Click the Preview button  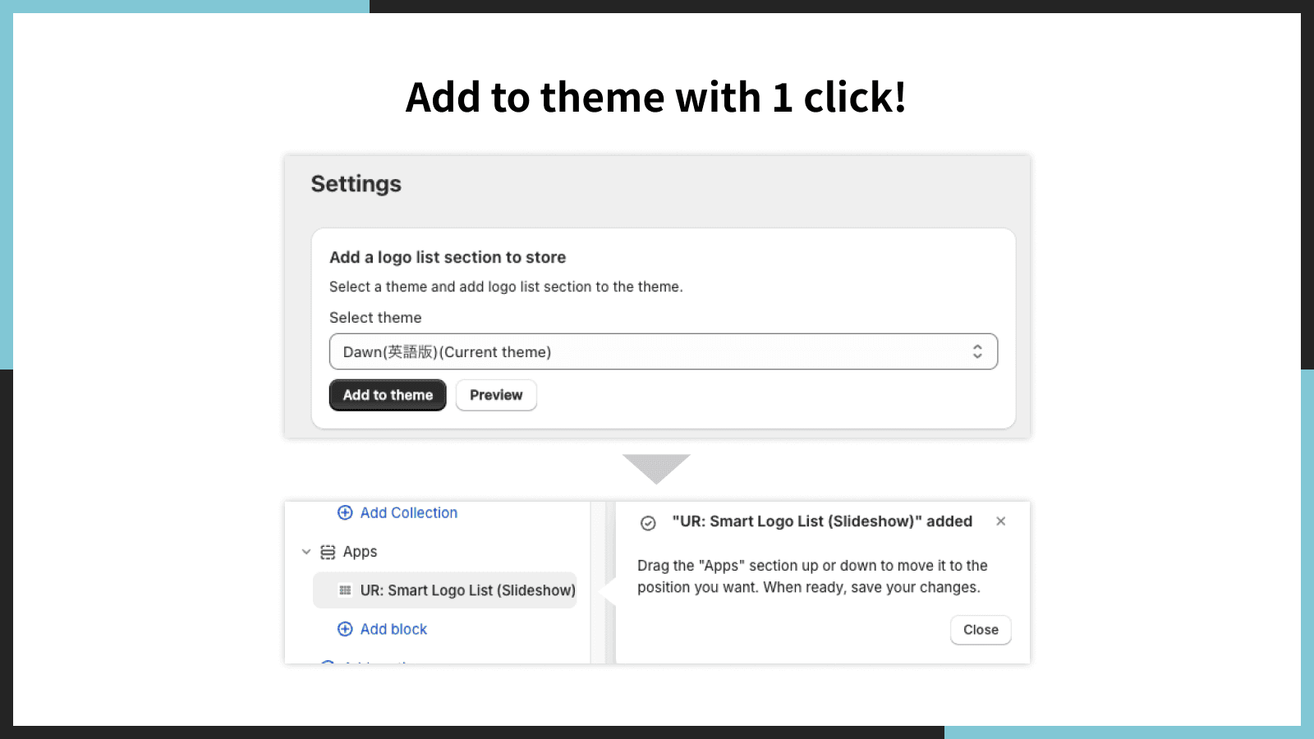pos(496,395)
